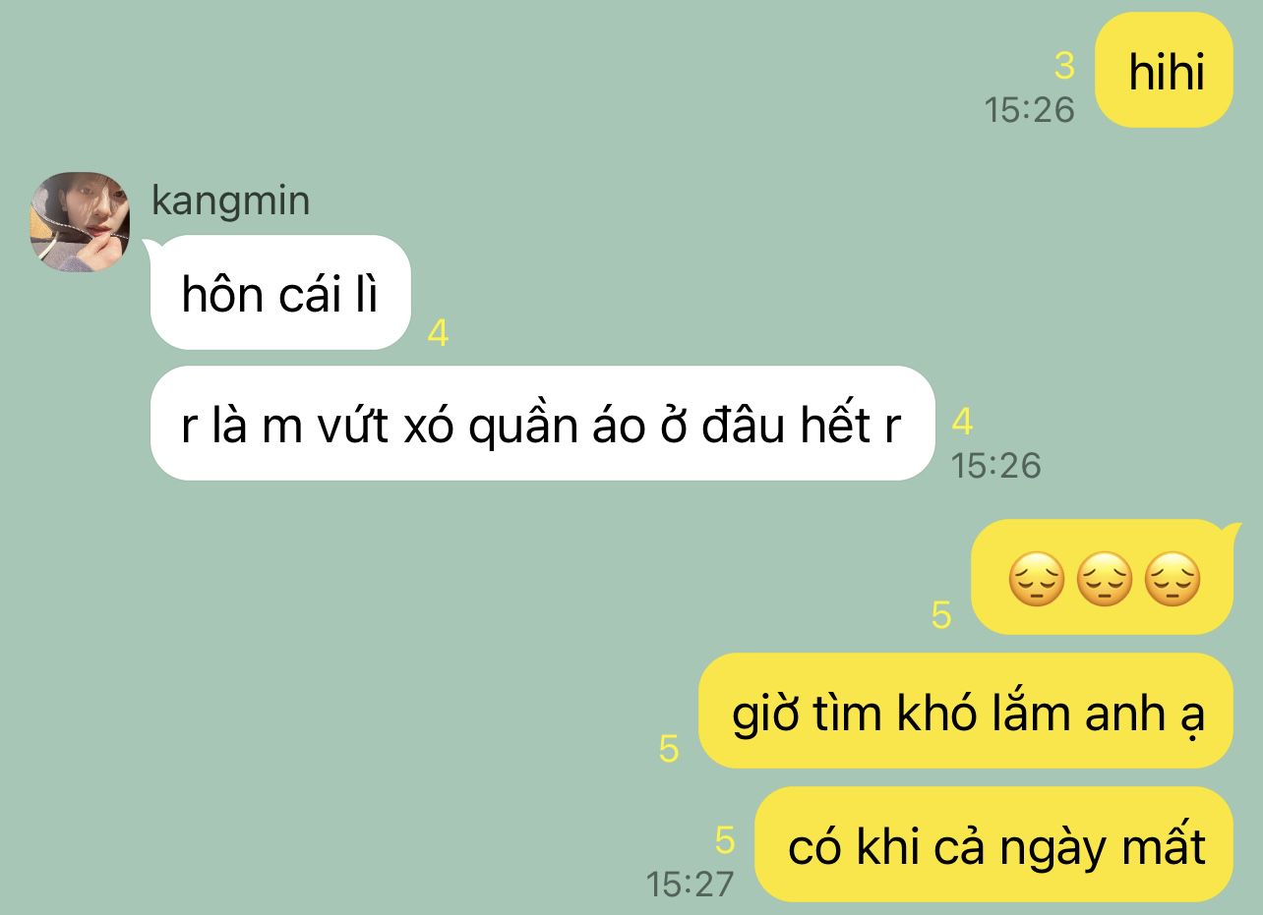Screen dimensions: 1263x915
Task: Click unread count 4 beside the quần áo message
Action: click(962, 423)
